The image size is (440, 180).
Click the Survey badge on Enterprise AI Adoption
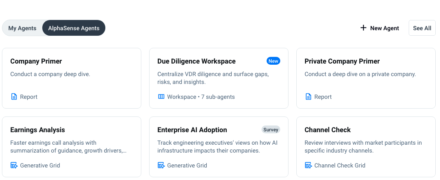pyautogui.click(x=271, y=130)
